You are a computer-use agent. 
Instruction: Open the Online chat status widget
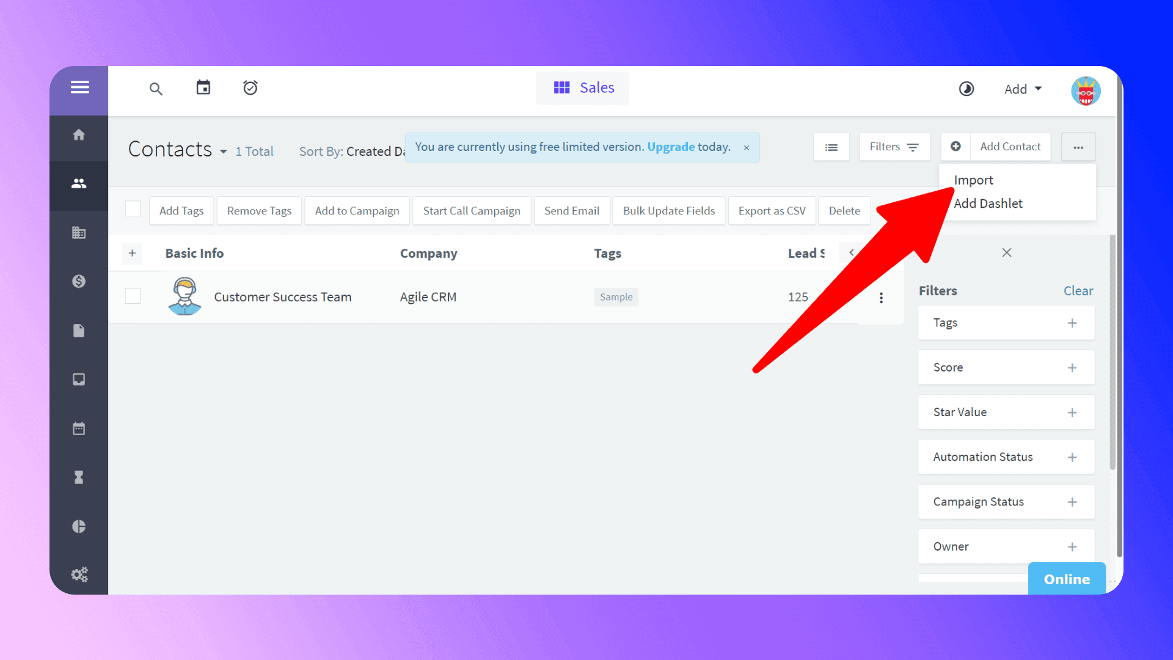click(x=1067, y=579)
